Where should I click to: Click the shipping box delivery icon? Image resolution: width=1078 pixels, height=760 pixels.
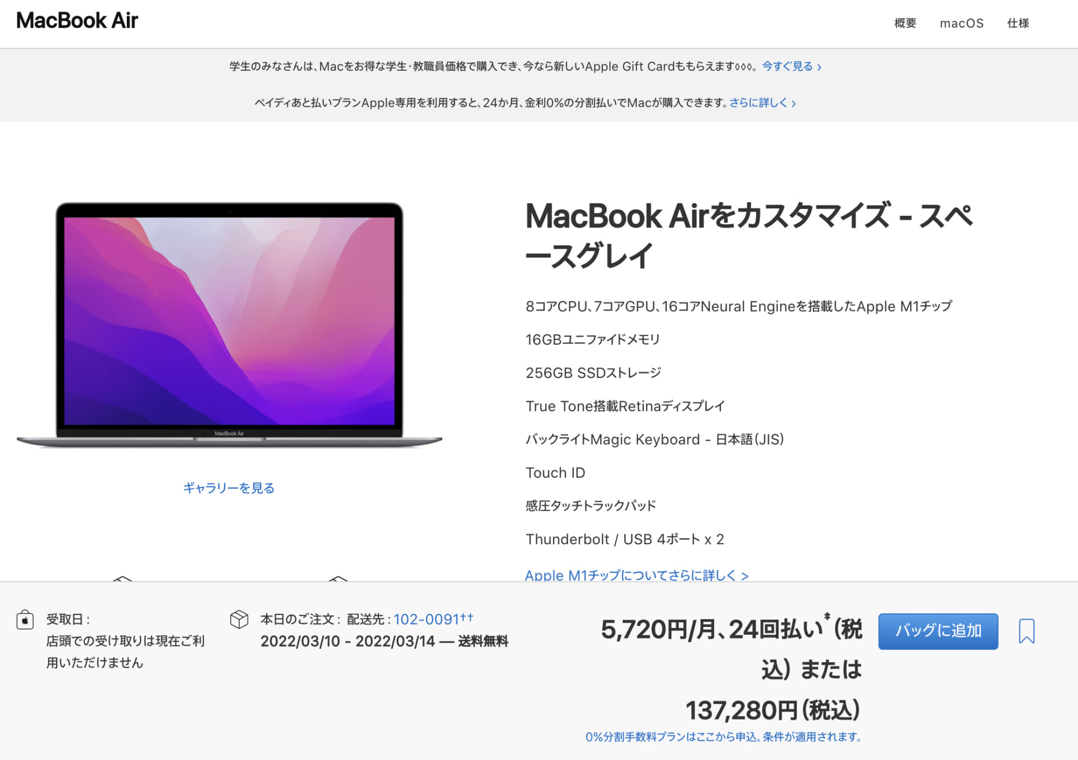point(239,620)
